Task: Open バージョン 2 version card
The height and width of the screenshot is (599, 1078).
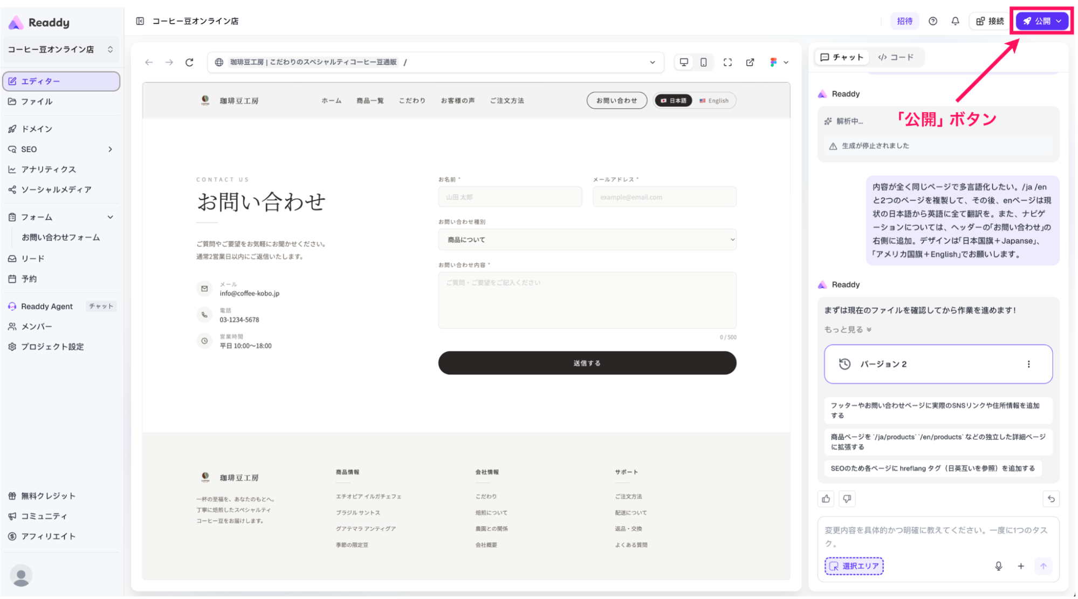Action: point(938,364)
